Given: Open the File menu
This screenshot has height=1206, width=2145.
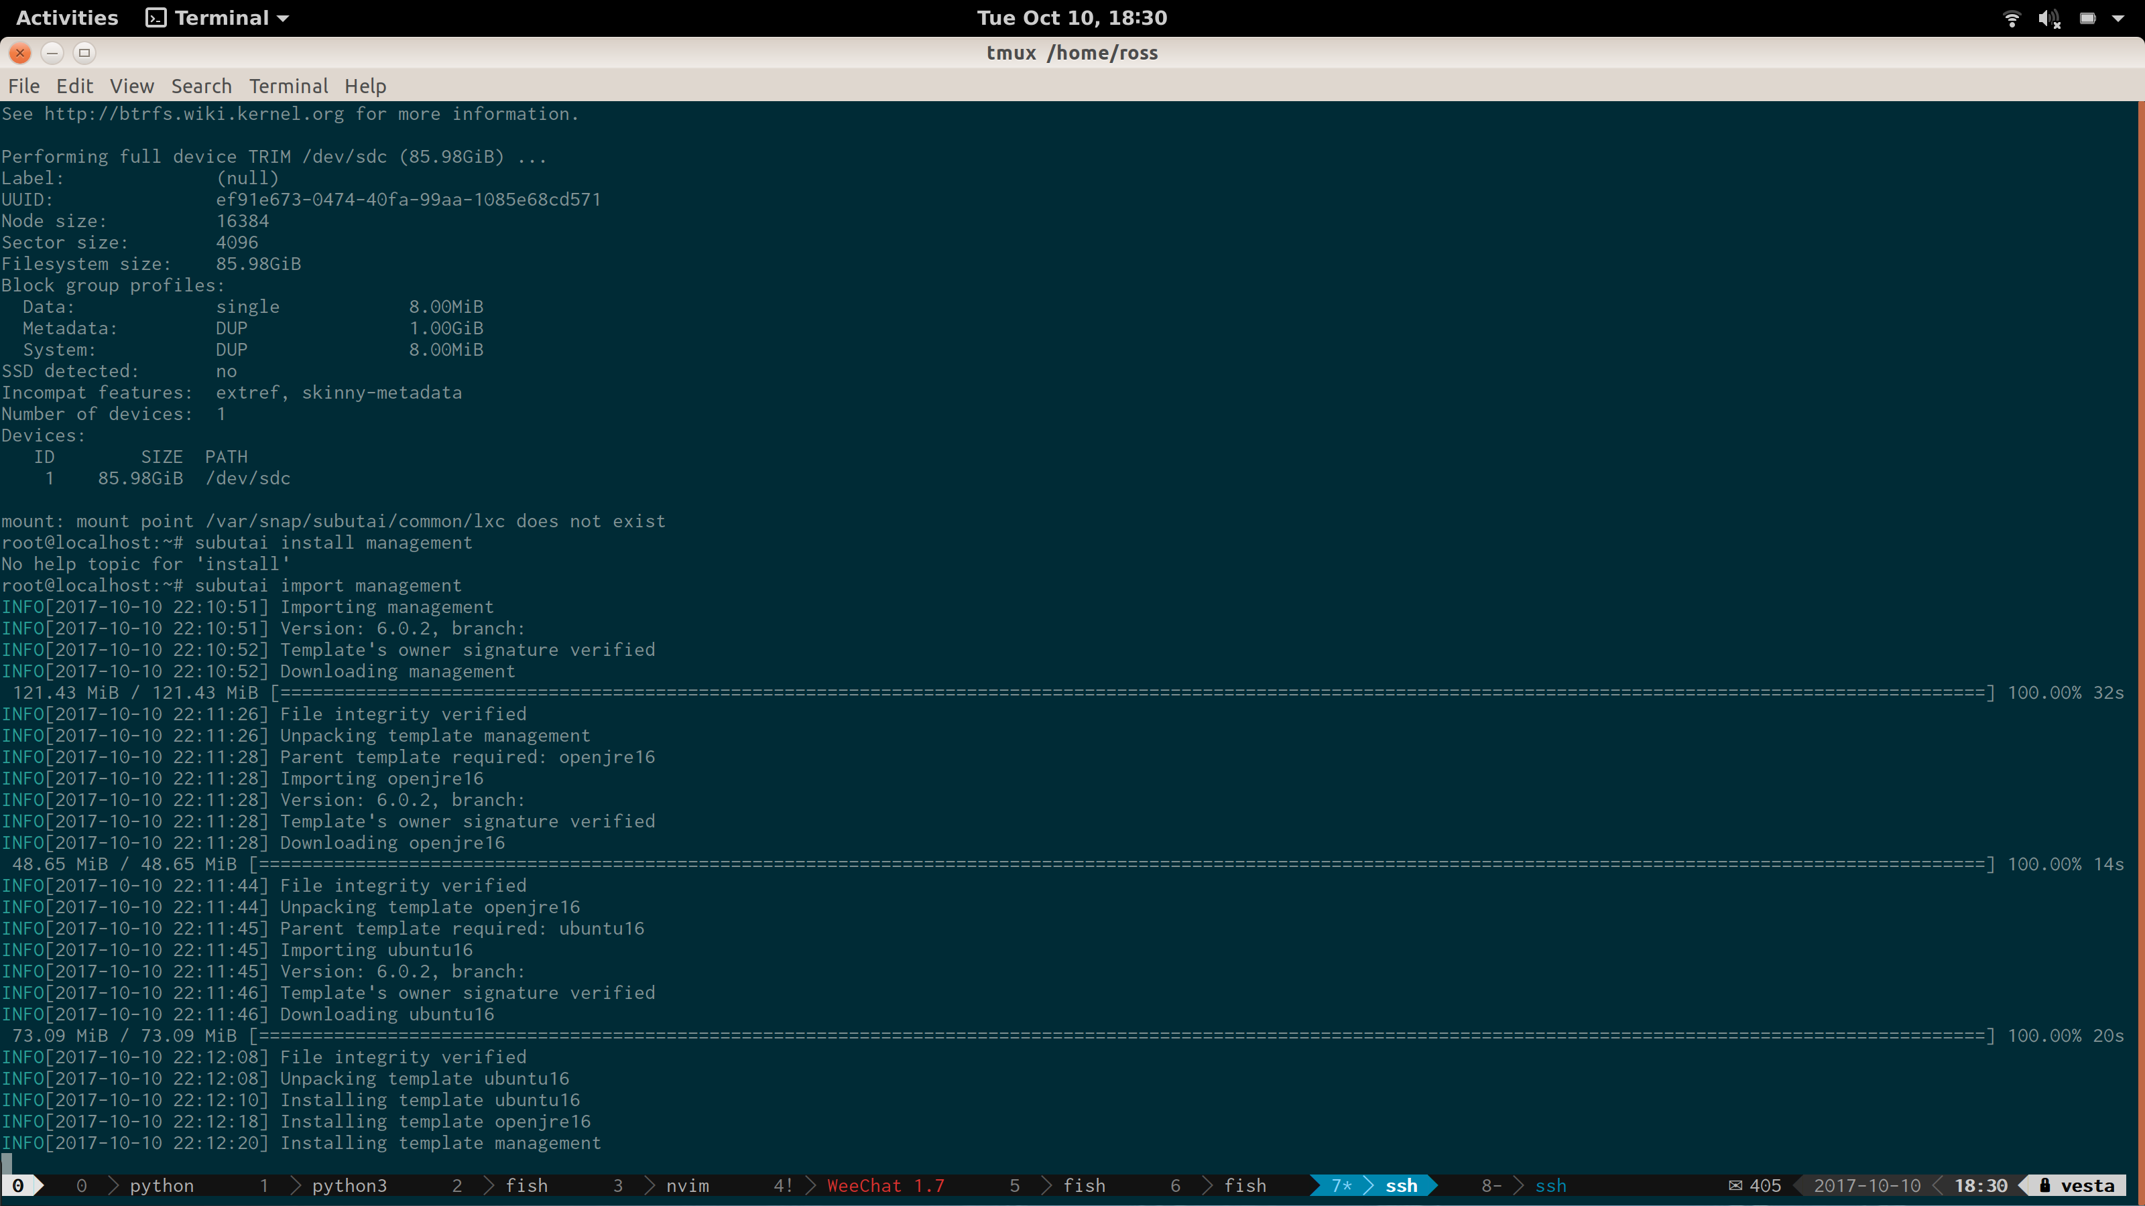Looking at the screenshot, I should [24, 86].
